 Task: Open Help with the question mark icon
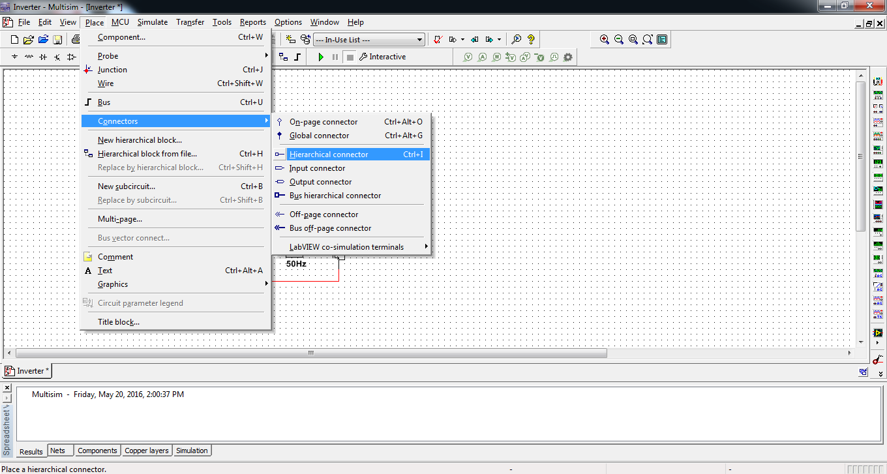[531, 40]
